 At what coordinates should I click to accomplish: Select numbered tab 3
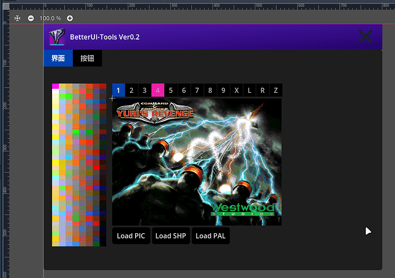point(145,91)
